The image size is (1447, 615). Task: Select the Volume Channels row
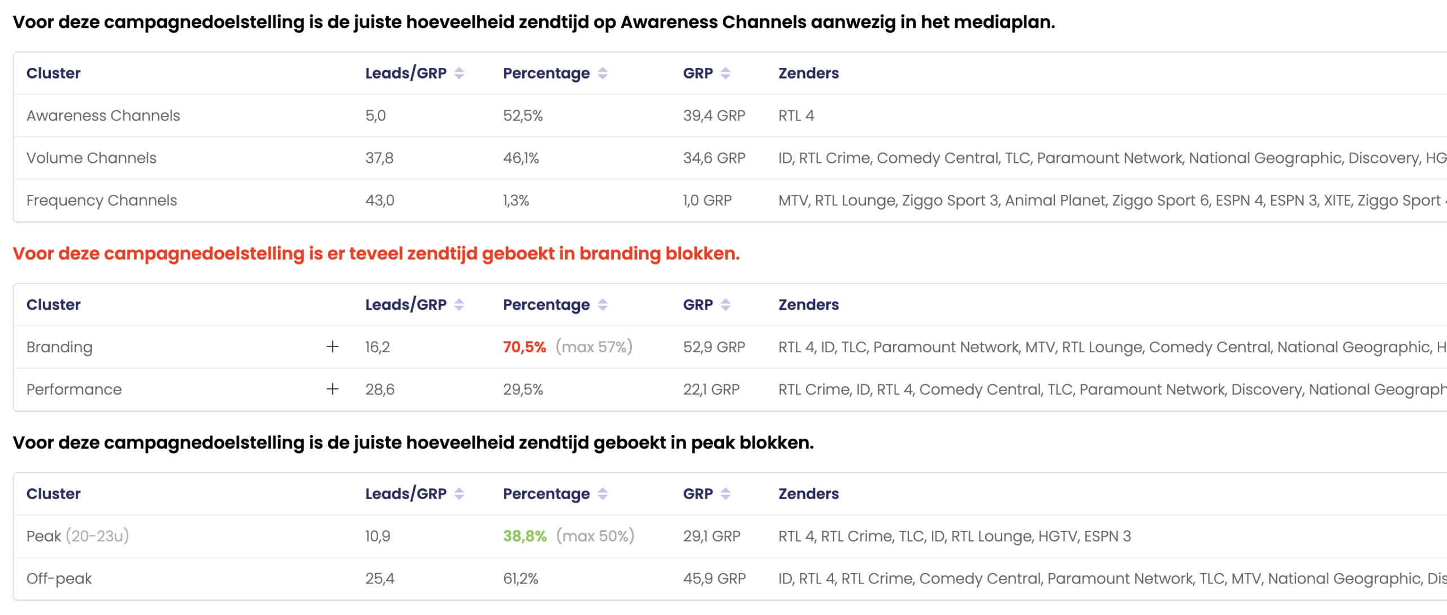point(91,158)
